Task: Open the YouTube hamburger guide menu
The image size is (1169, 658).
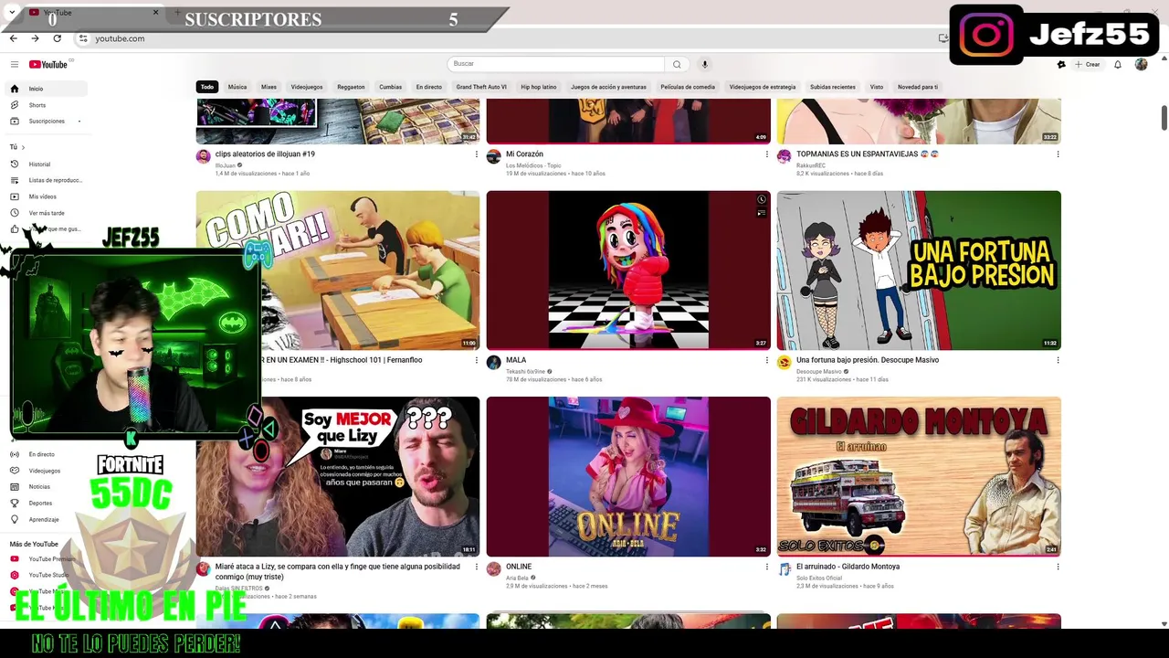Action: coord(15,64)
